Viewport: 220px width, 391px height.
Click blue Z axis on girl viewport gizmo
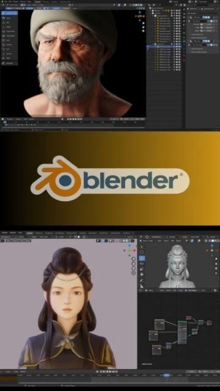[129, 246]
